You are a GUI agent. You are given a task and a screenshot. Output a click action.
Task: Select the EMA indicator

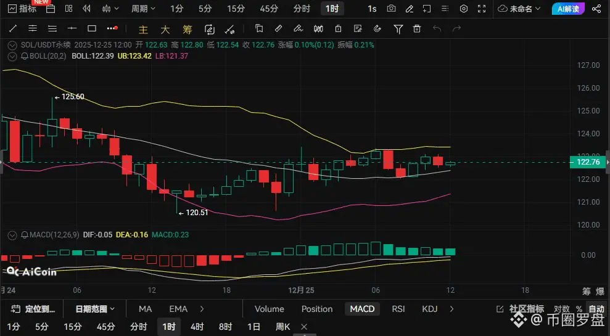pyautogui.click(x=178, y=309)
